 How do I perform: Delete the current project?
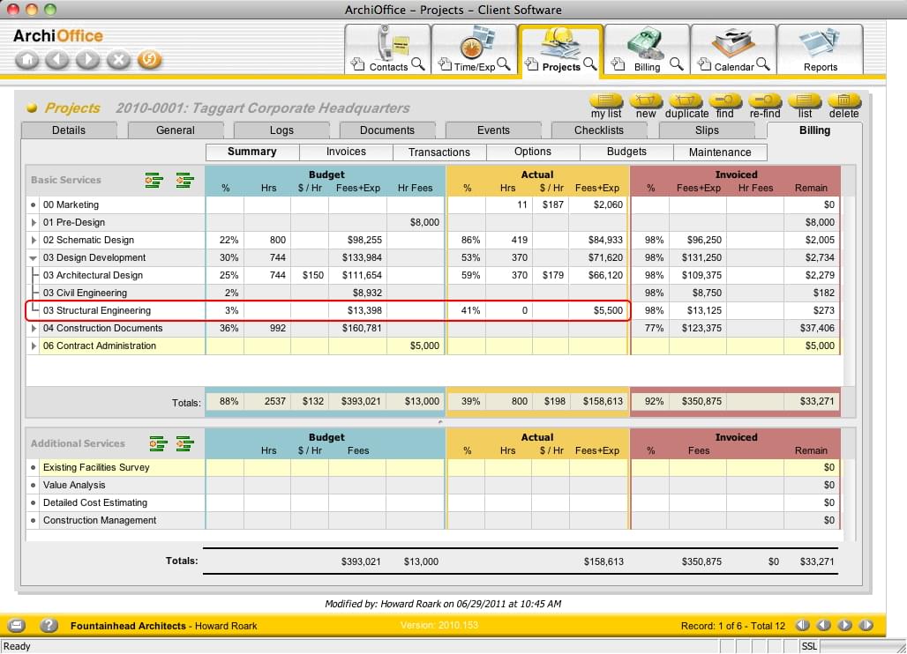pos(844,106)
